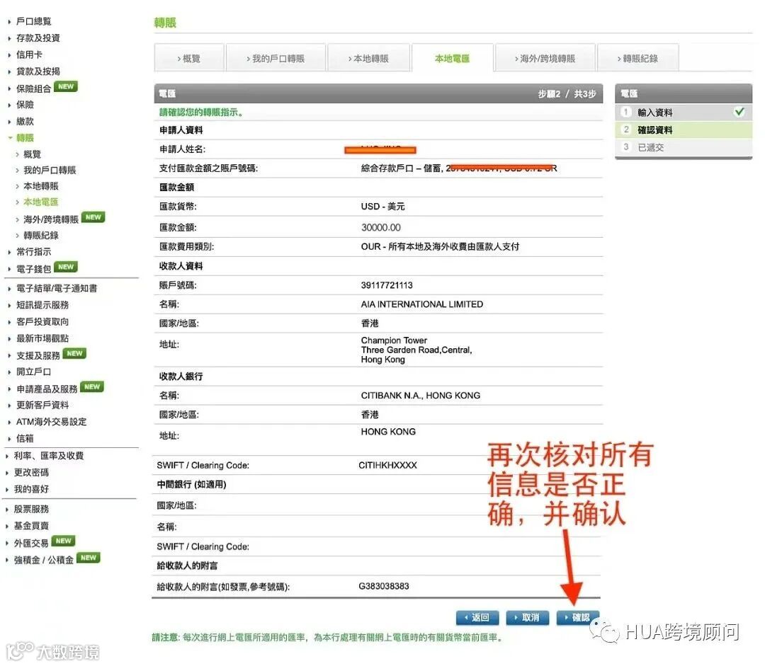Select the 本地電匯 tab
Screen dimensions: 765x666
[x=452, y=59]
